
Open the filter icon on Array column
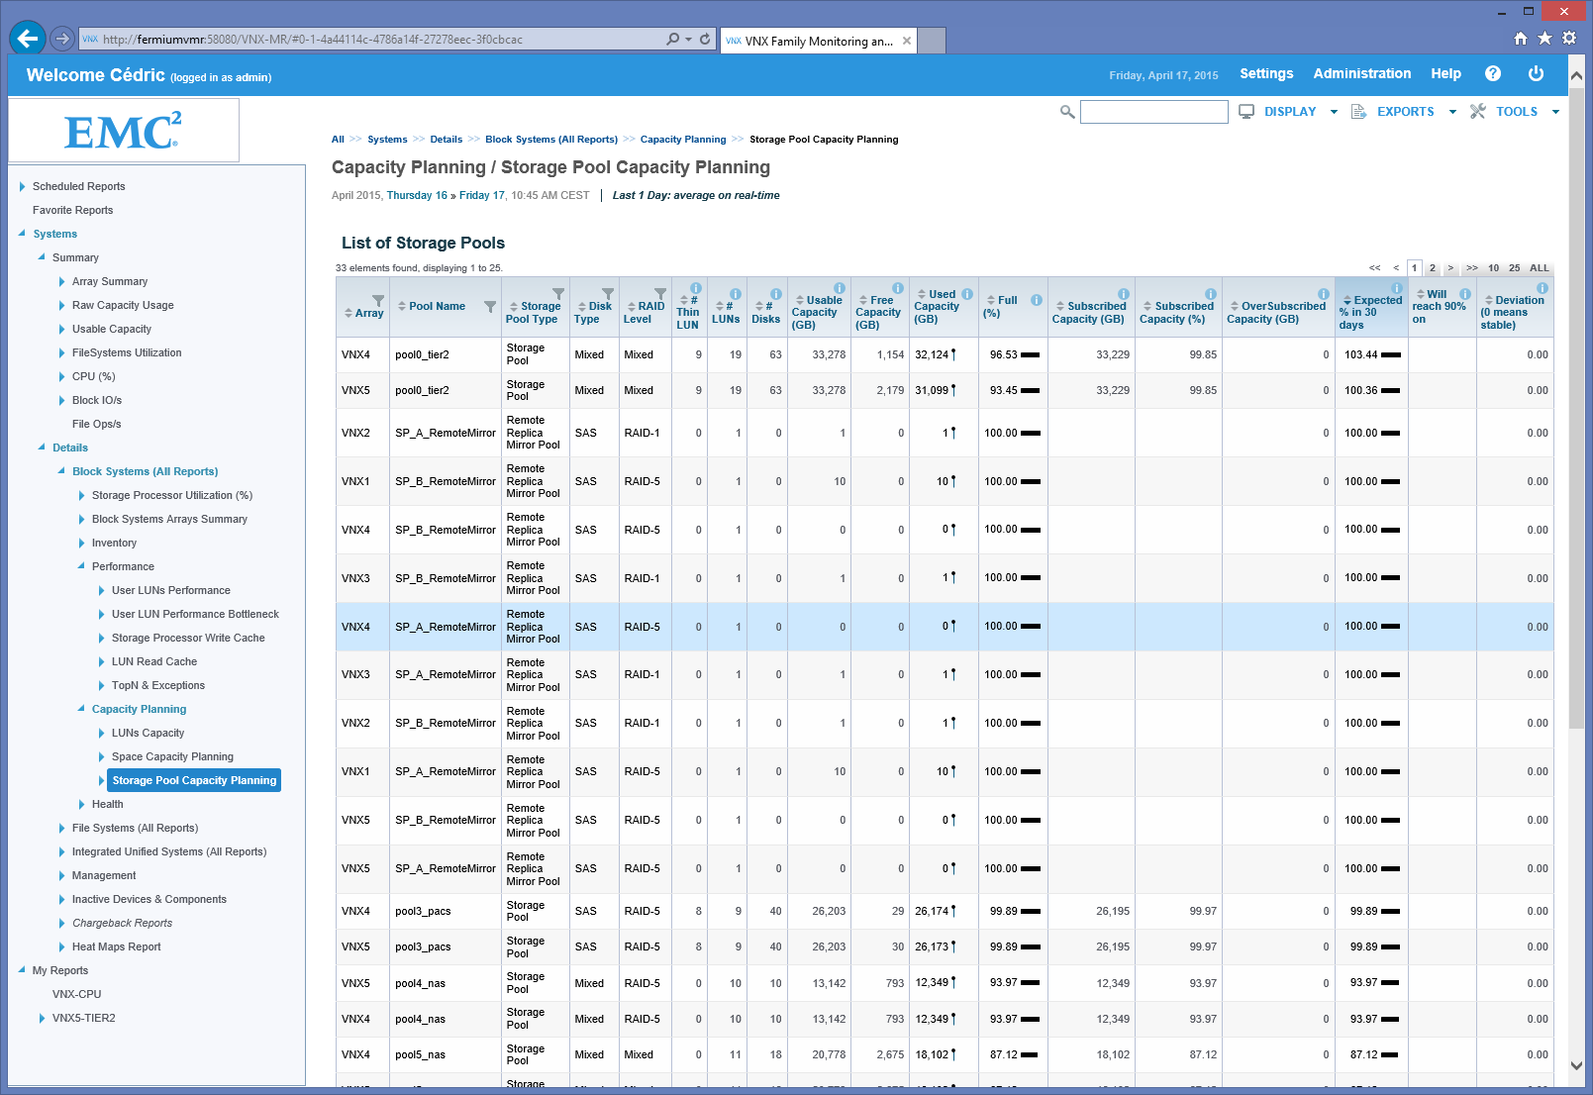(378, 300)
